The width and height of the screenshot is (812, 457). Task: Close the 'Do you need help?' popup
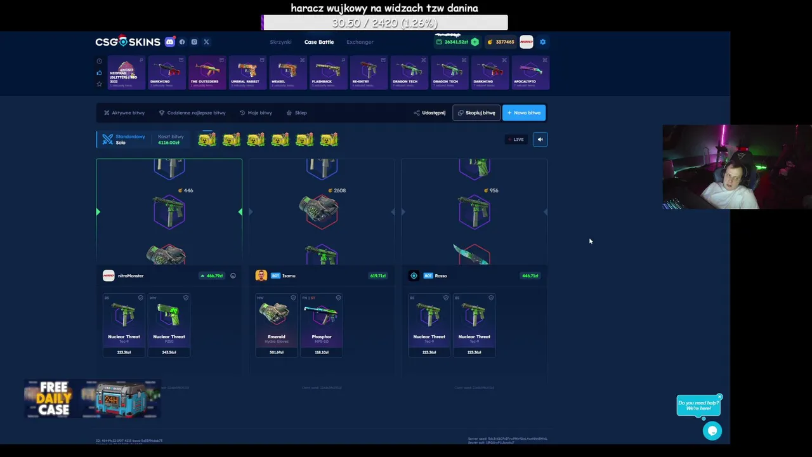719,397
